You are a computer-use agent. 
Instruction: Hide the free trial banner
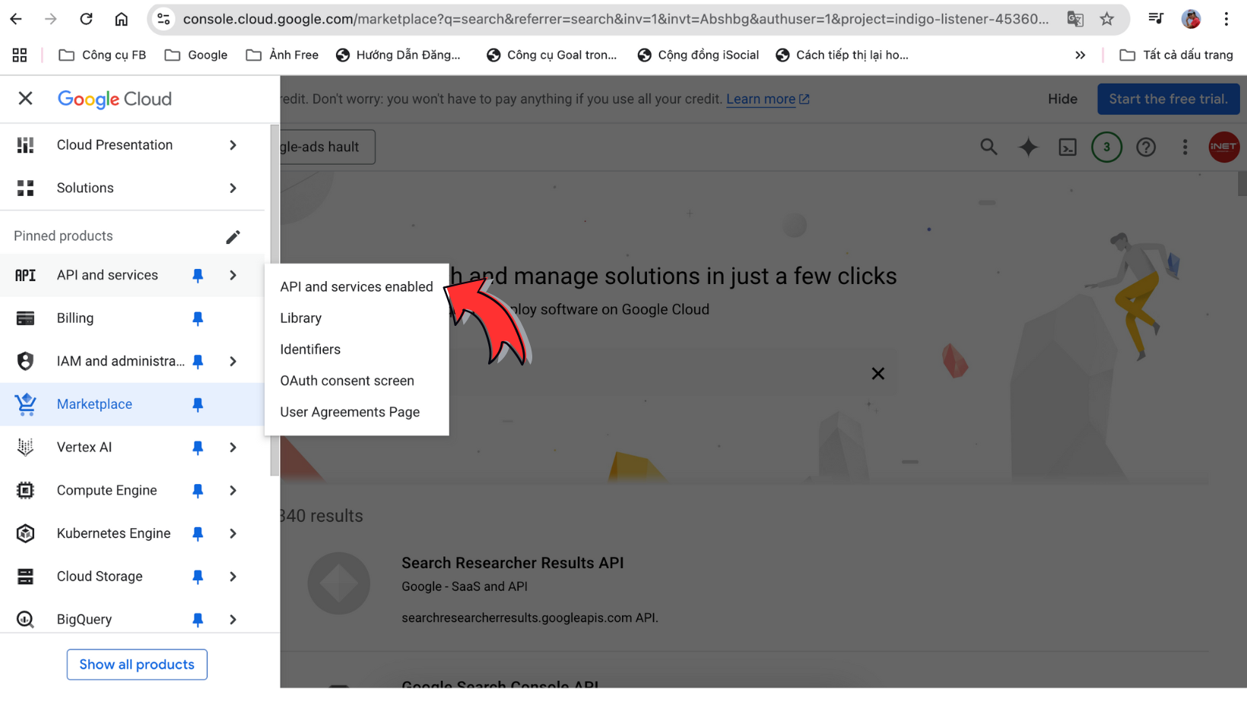(1062, 99)
